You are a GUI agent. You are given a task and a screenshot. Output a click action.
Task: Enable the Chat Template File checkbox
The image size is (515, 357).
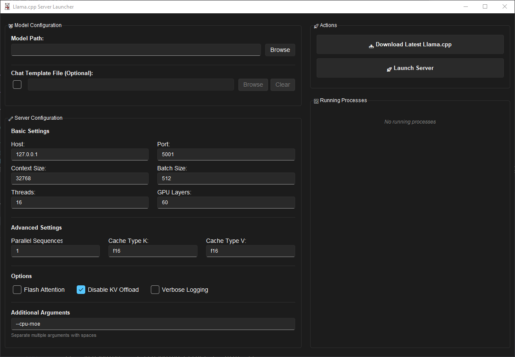coord(17,85)
